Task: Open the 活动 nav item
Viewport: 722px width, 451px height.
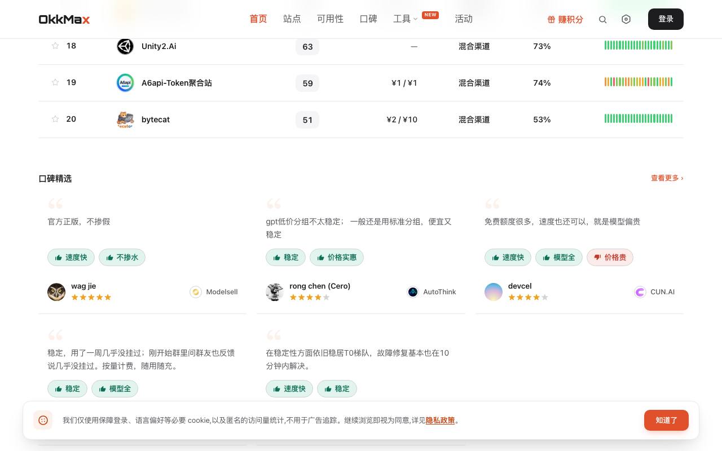Action: click(464, 19)
